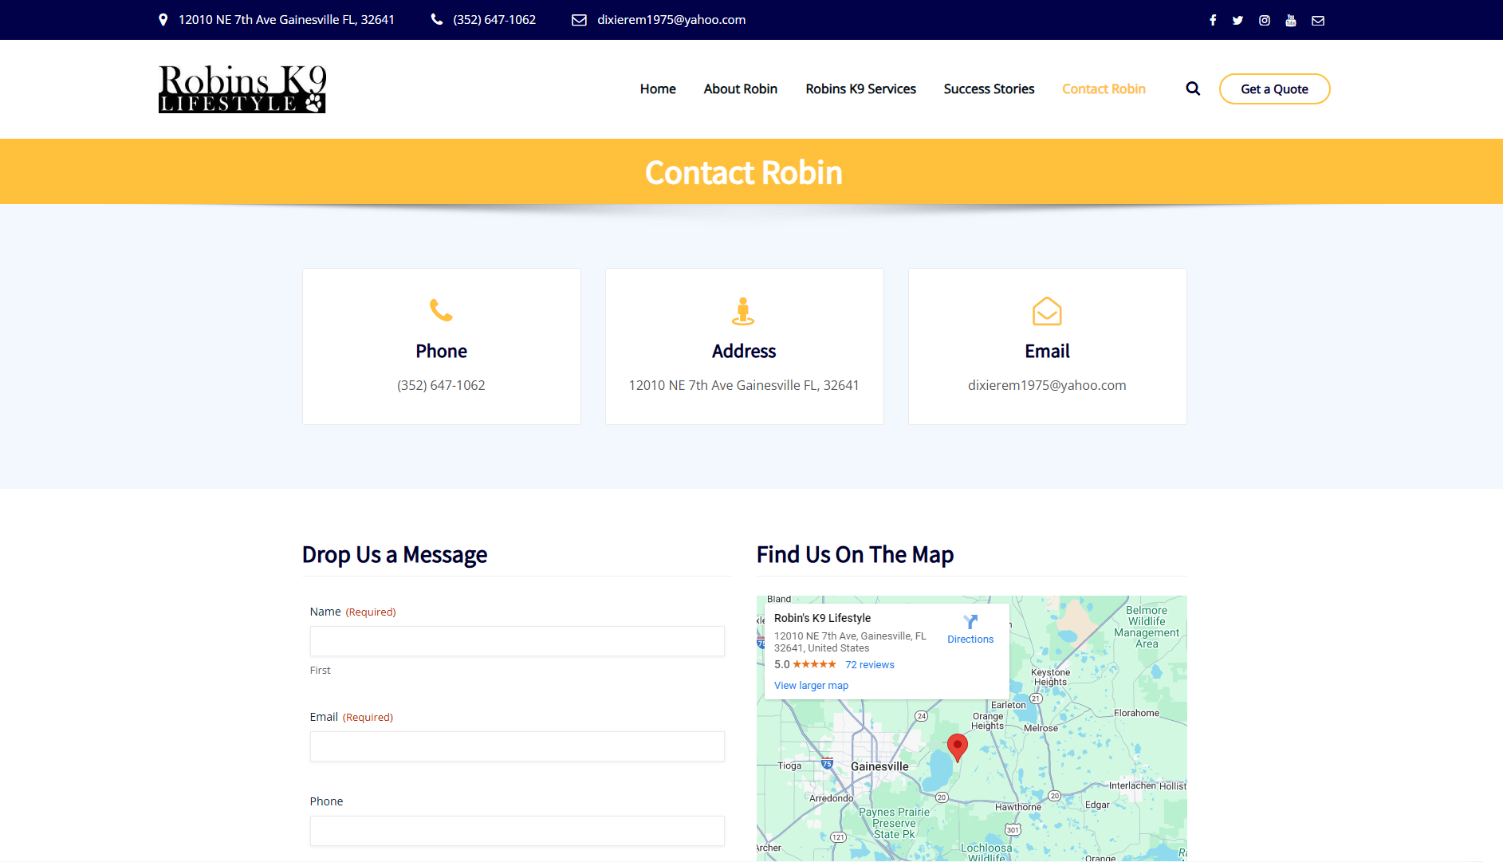The height and width of the screenshot is (862, 1503).
Task: Open the Instagram social icon
Action: 1265,20
